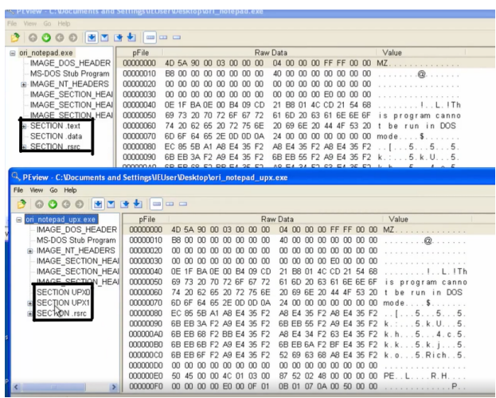
Task: Collapse the ori_notepad.exe root tree node
Action: [x=12, y=53]
